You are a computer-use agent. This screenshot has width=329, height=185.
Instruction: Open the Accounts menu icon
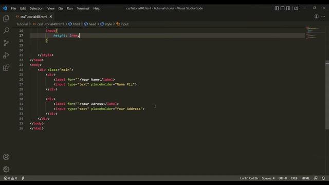pos(6,157)
